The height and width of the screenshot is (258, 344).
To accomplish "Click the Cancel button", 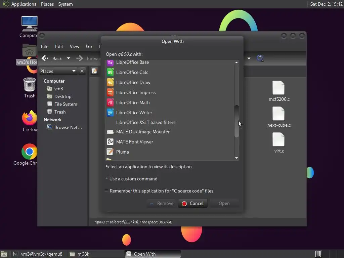I will [193, 203].
